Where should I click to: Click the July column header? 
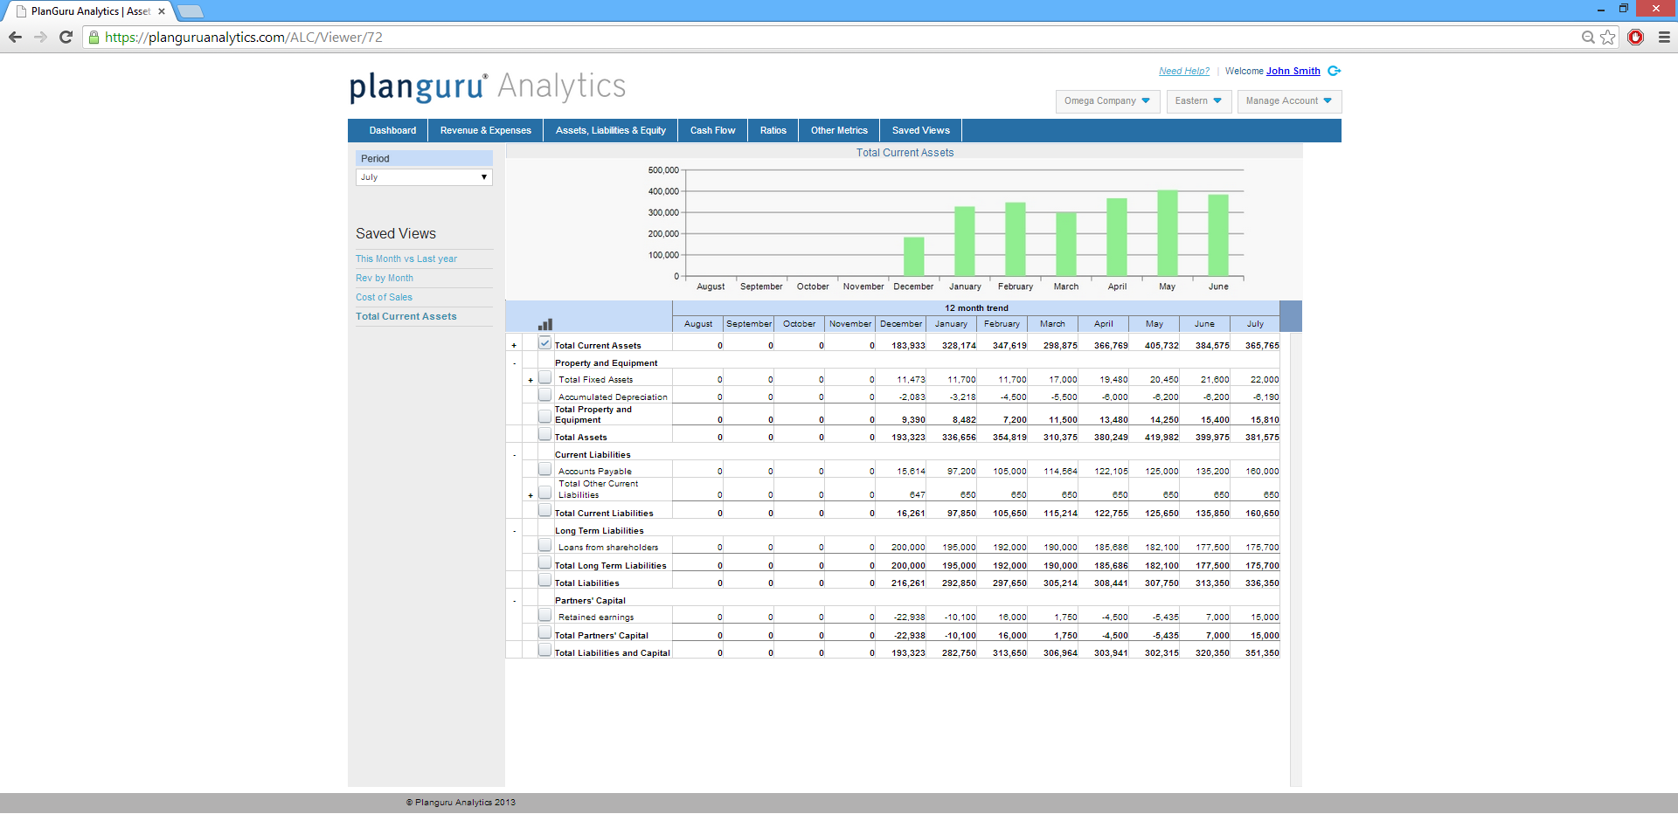pyautogui.click(x=1255, y=324)
